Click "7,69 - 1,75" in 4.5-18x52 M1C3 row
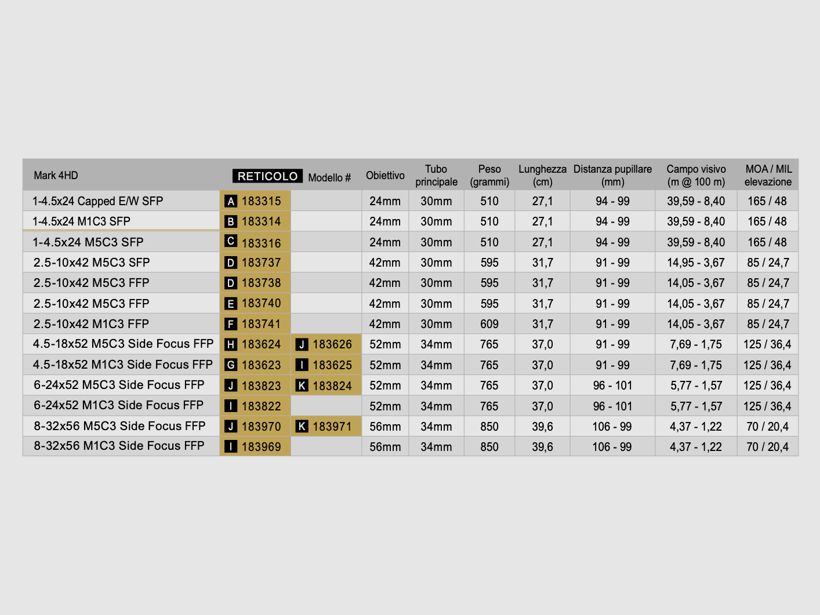Viewport: 820px width, 615px height. coord(696,366)
